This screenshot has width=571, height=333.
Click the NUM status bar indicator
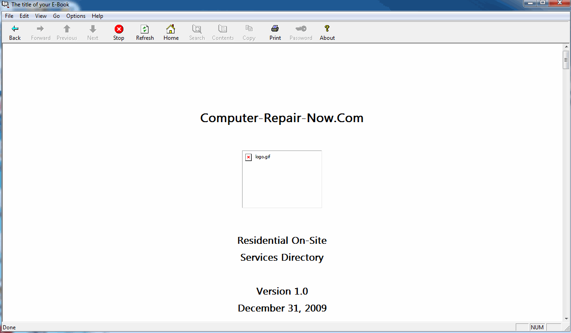coord(537,328)
